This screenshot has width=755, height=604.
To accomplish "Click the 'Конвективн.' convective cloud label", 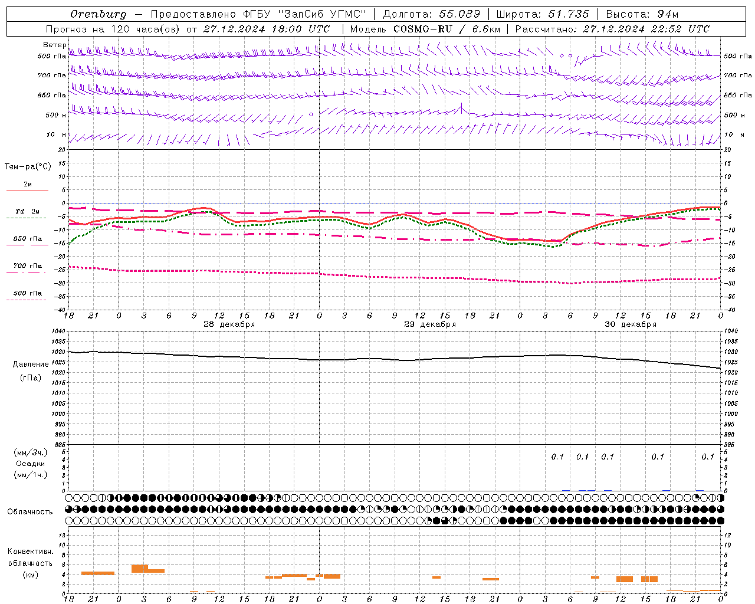I will (31, 552).
